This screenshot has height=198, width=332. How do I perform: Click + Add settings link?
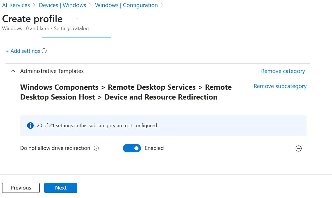pyautogui.click(x=23, y=51)
